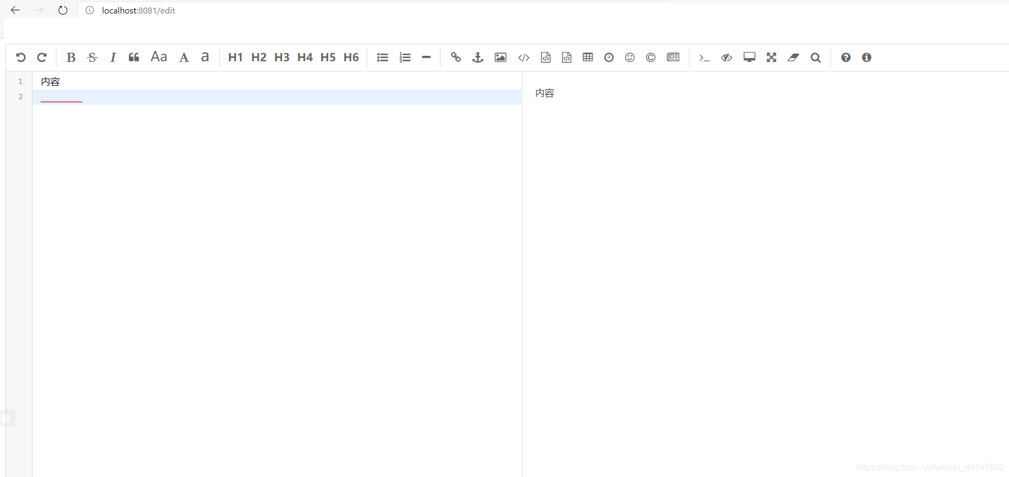
Task: Place cursor on highlighted editor line 2
Action: pos(277,97)
